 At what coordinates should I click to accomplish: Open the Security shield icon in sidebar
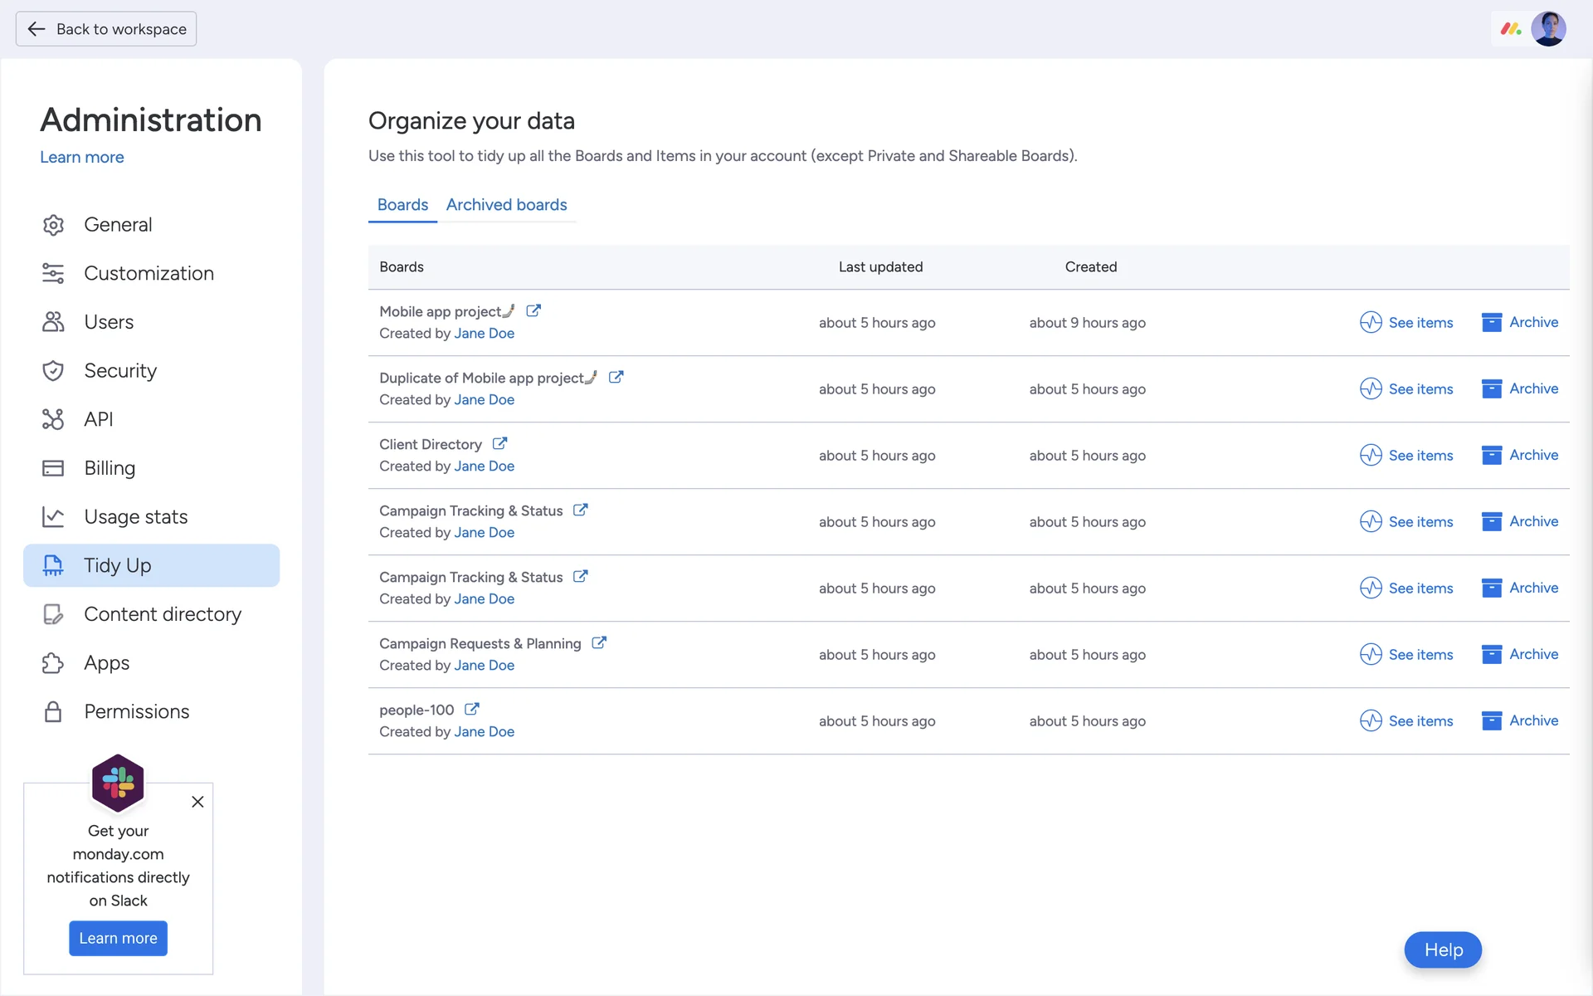coord(53,371)
